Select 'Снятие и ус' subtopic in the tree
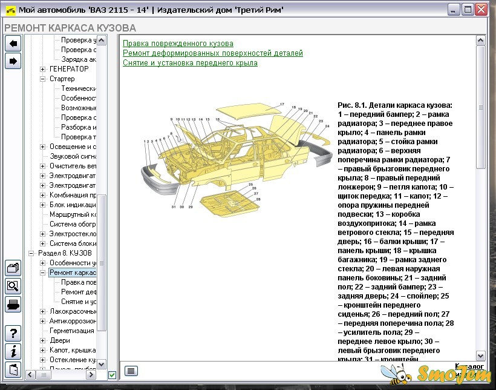 point(79,302)
